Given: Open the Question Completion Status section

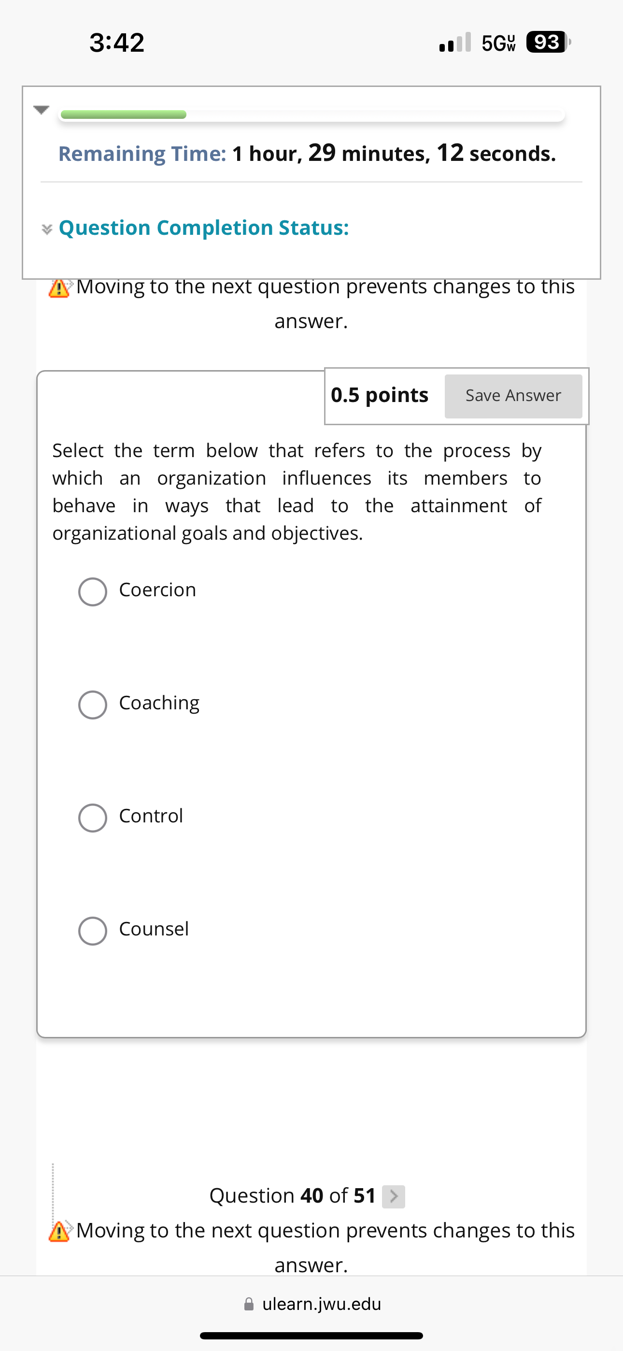Looking at the screenshot, I should (x=203, y=228).
